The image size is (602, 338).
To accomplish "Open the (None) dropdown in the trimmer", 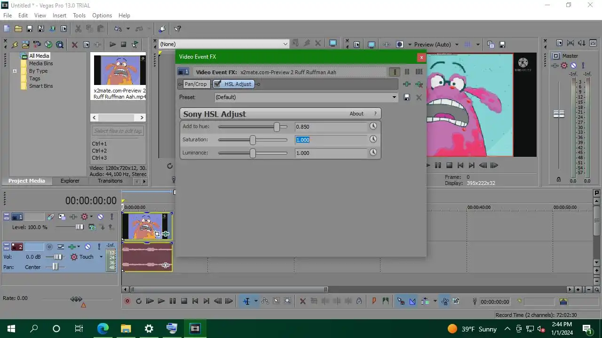I will click(x=285, y=44).
